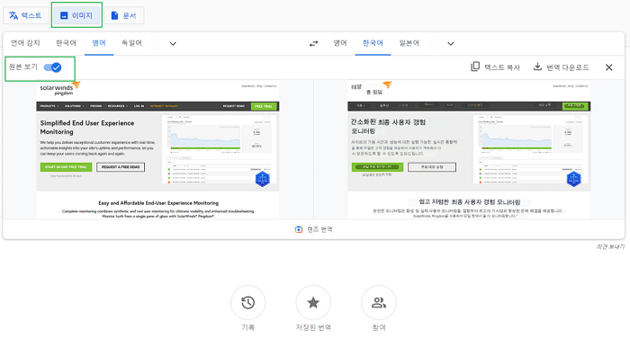Click the 텍스트 복사 copy button
The height and width of the screenshot is (338, 630).
point(495,67)
